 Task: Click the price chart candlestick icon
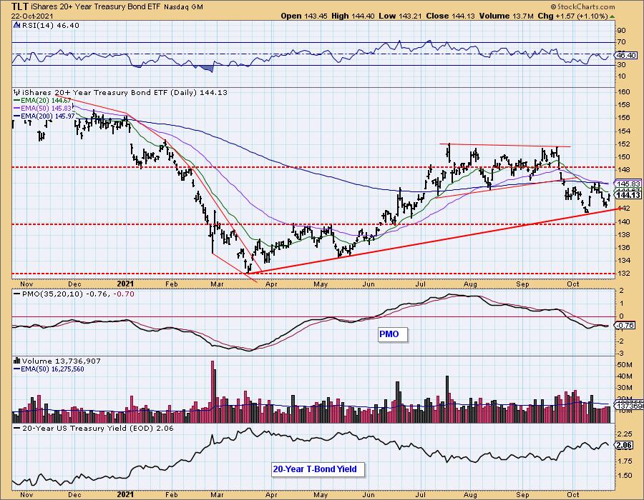tap(17, 92)
